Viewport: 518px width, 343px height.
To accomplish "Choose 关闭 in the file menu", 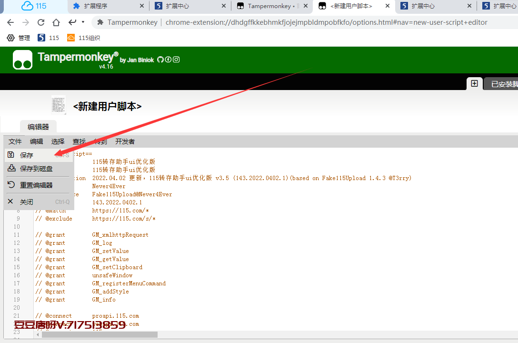I will tap(27, 202).
